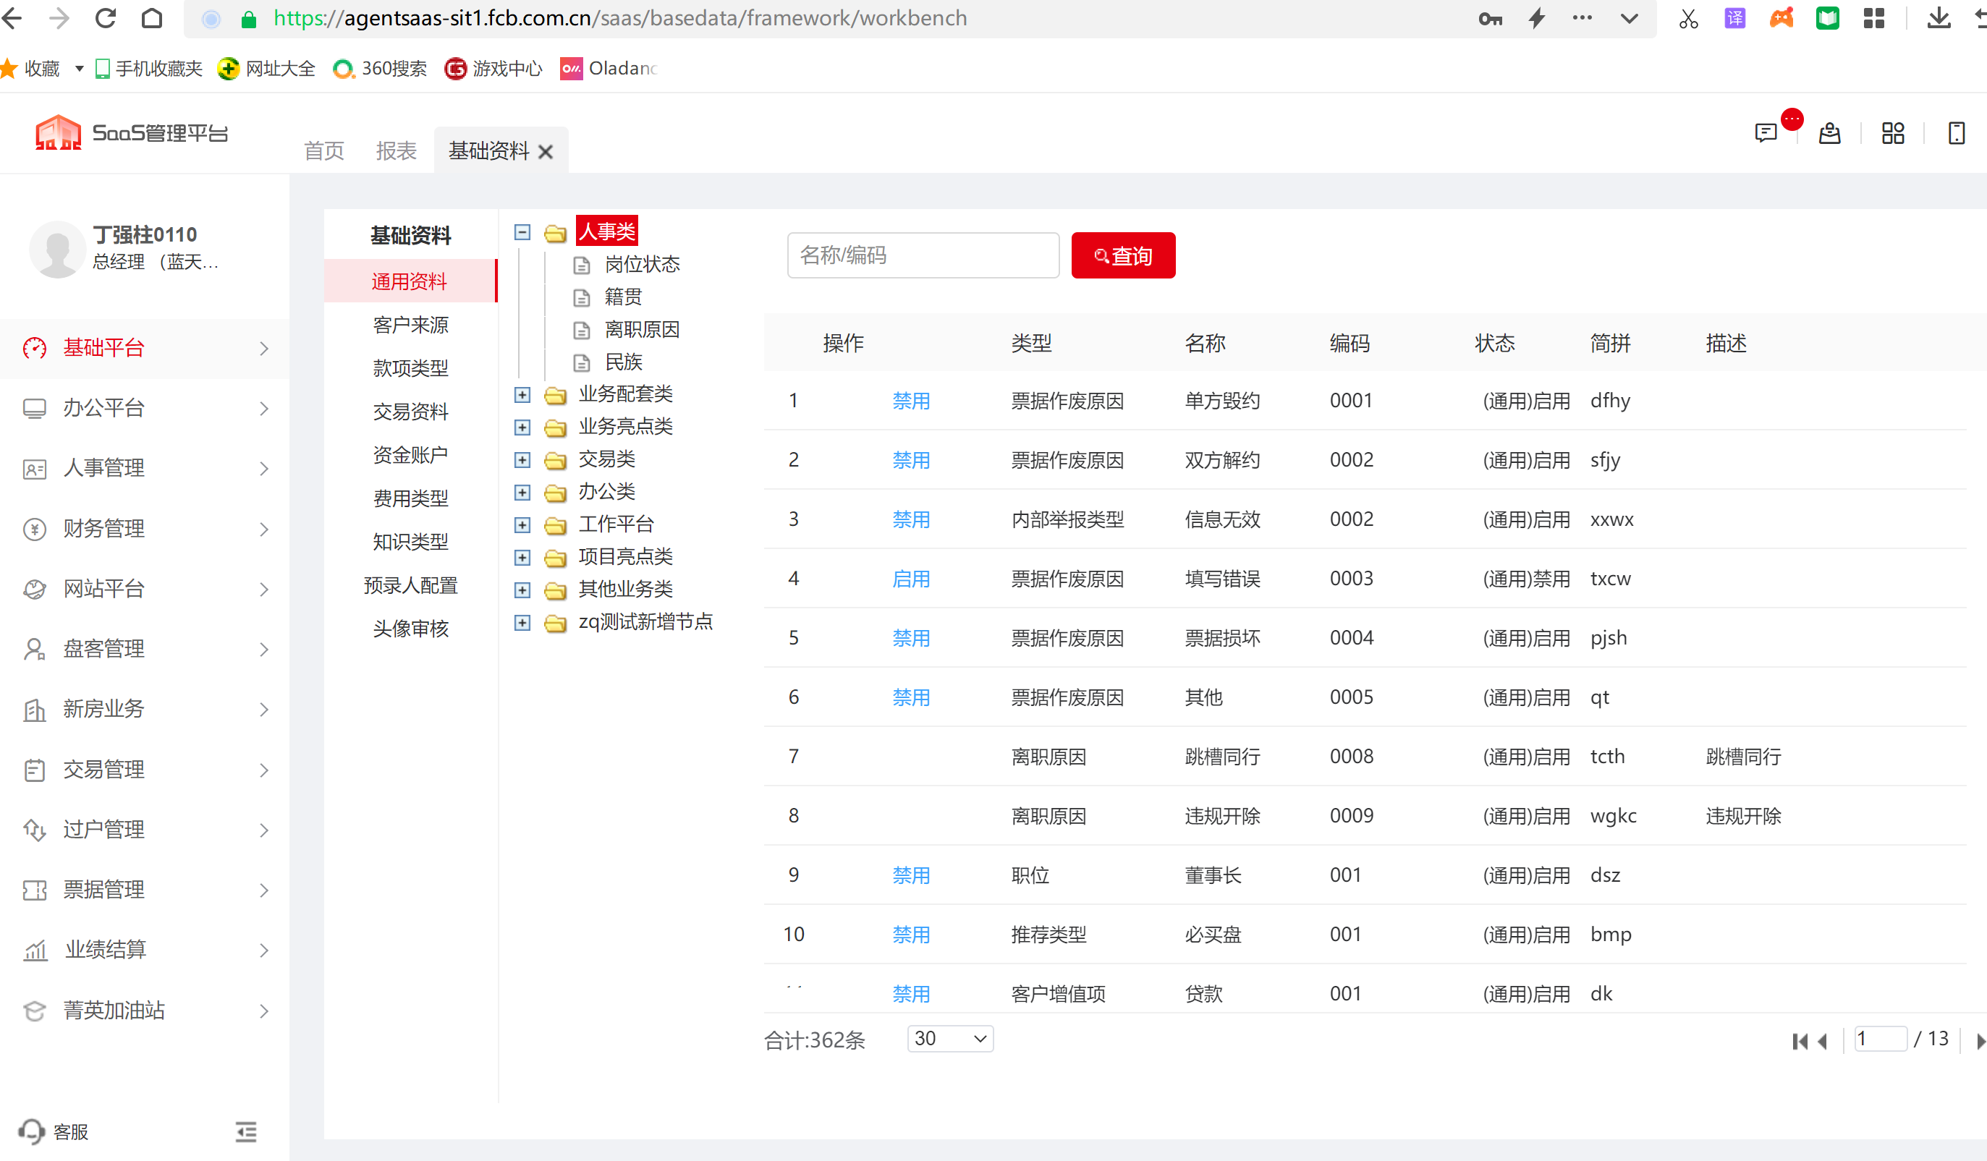Reload the page with the refresh icon
Image resolution: width=1987 pixels, height=1161 pixels.
106,18
